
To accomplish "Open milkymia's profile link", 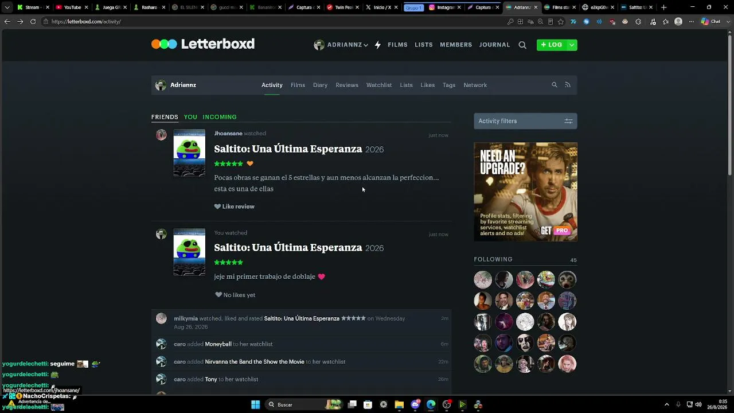I will 186,318.
